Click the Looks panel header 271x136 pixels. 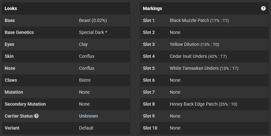[x=11, y=8]
